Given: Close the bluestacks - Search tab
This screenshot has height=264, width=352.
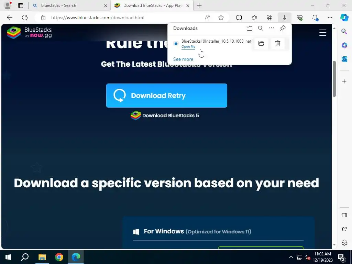Looking at the screenshot, I should coord(106,5).
